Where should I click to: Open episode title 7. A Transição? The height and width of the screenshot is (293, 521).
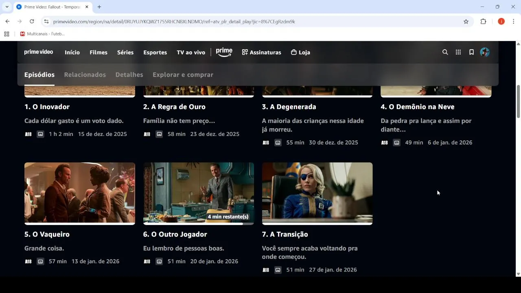(x=285, y=234)
